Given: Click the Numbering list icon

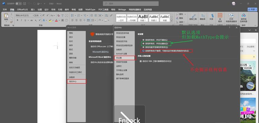Looking at the screenshot, I should click(x=79, y=15).
